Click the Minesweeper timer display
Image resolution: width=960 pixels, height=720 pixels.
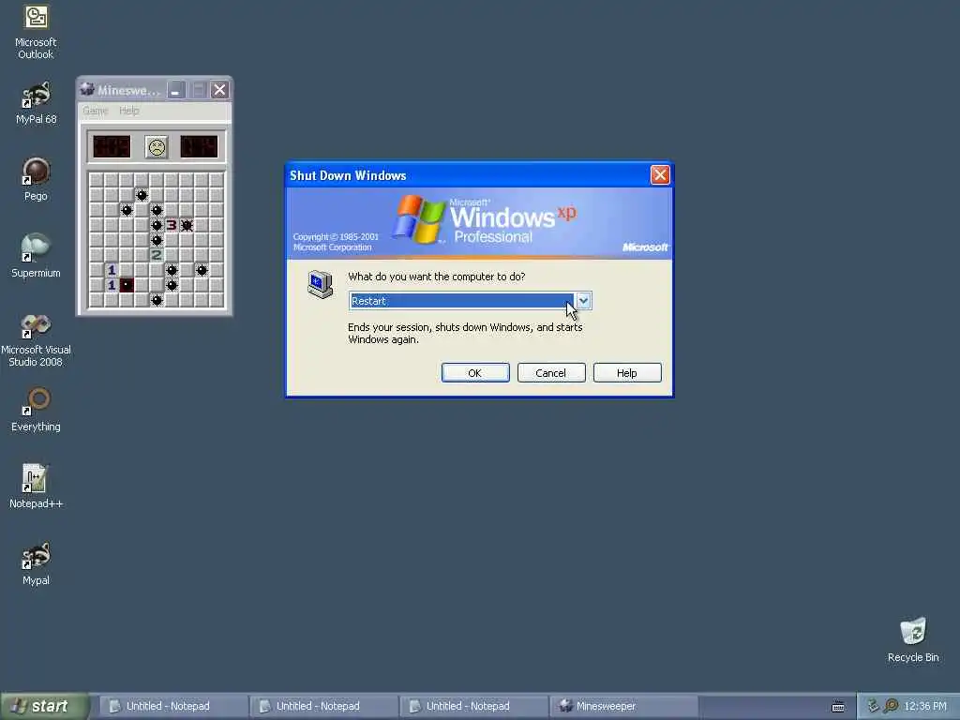pos(199,147)
